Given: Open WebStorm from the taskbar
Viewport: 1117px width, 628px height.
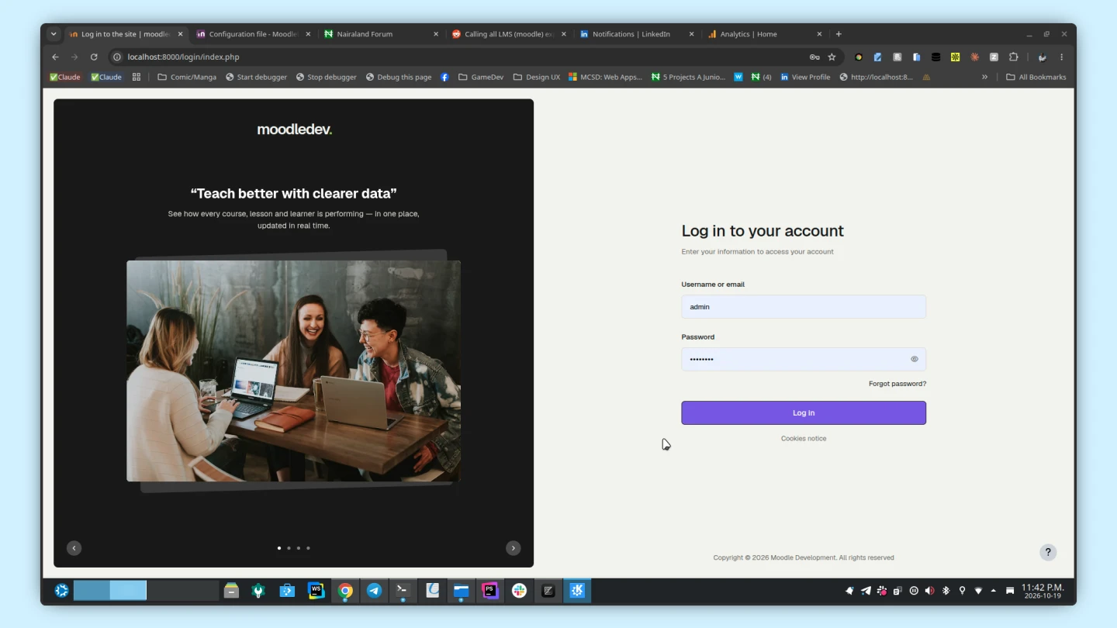Looking at the screenshot, I should coord(316,591).
